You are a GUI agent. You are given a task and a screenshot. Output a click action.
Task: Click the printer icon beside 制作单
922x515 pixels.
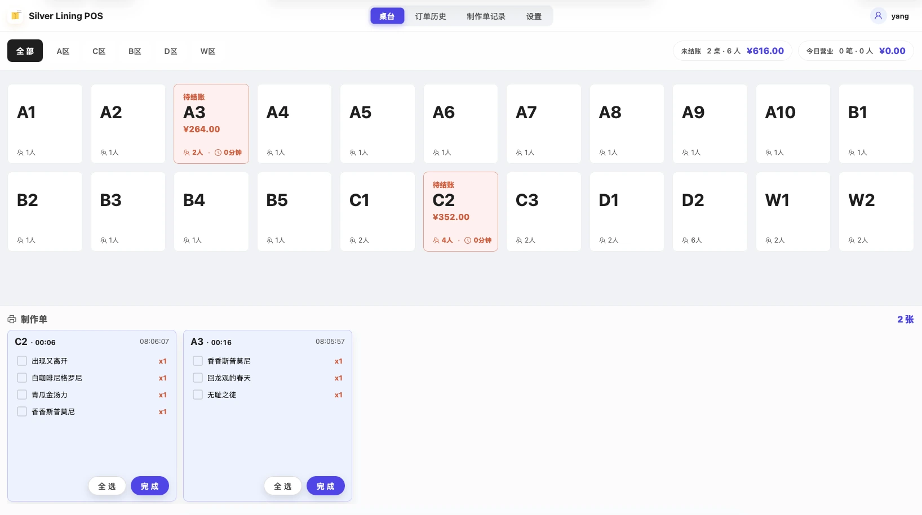point(12,319)
